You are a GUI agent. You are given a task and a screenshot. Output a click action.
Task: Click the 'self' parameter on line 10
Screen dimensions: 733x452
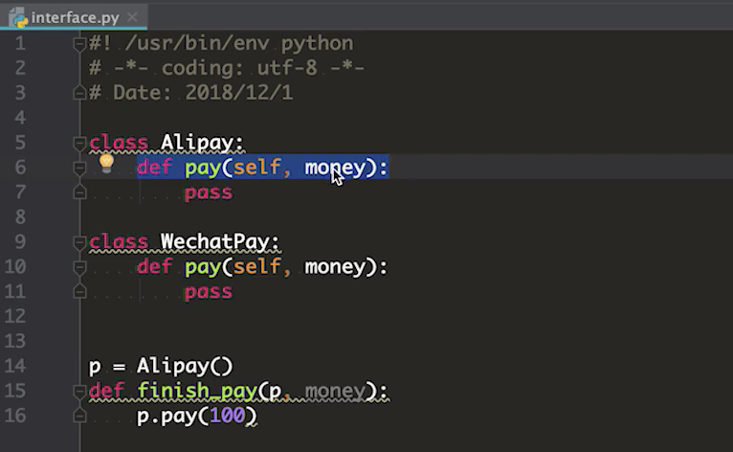coord(257,267)
